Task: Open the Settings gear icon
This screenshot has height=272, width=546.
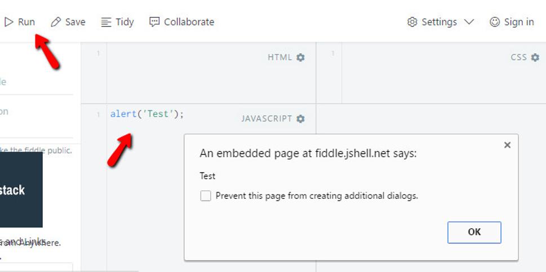Action: 412,22
